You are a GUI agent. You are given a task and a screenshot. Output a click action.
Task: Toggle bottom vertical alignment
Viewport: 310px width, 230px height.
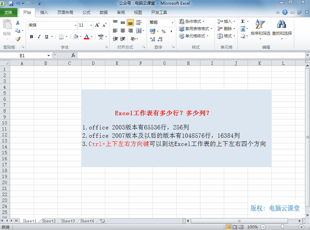pyautogui.click(x=130, y=23)
